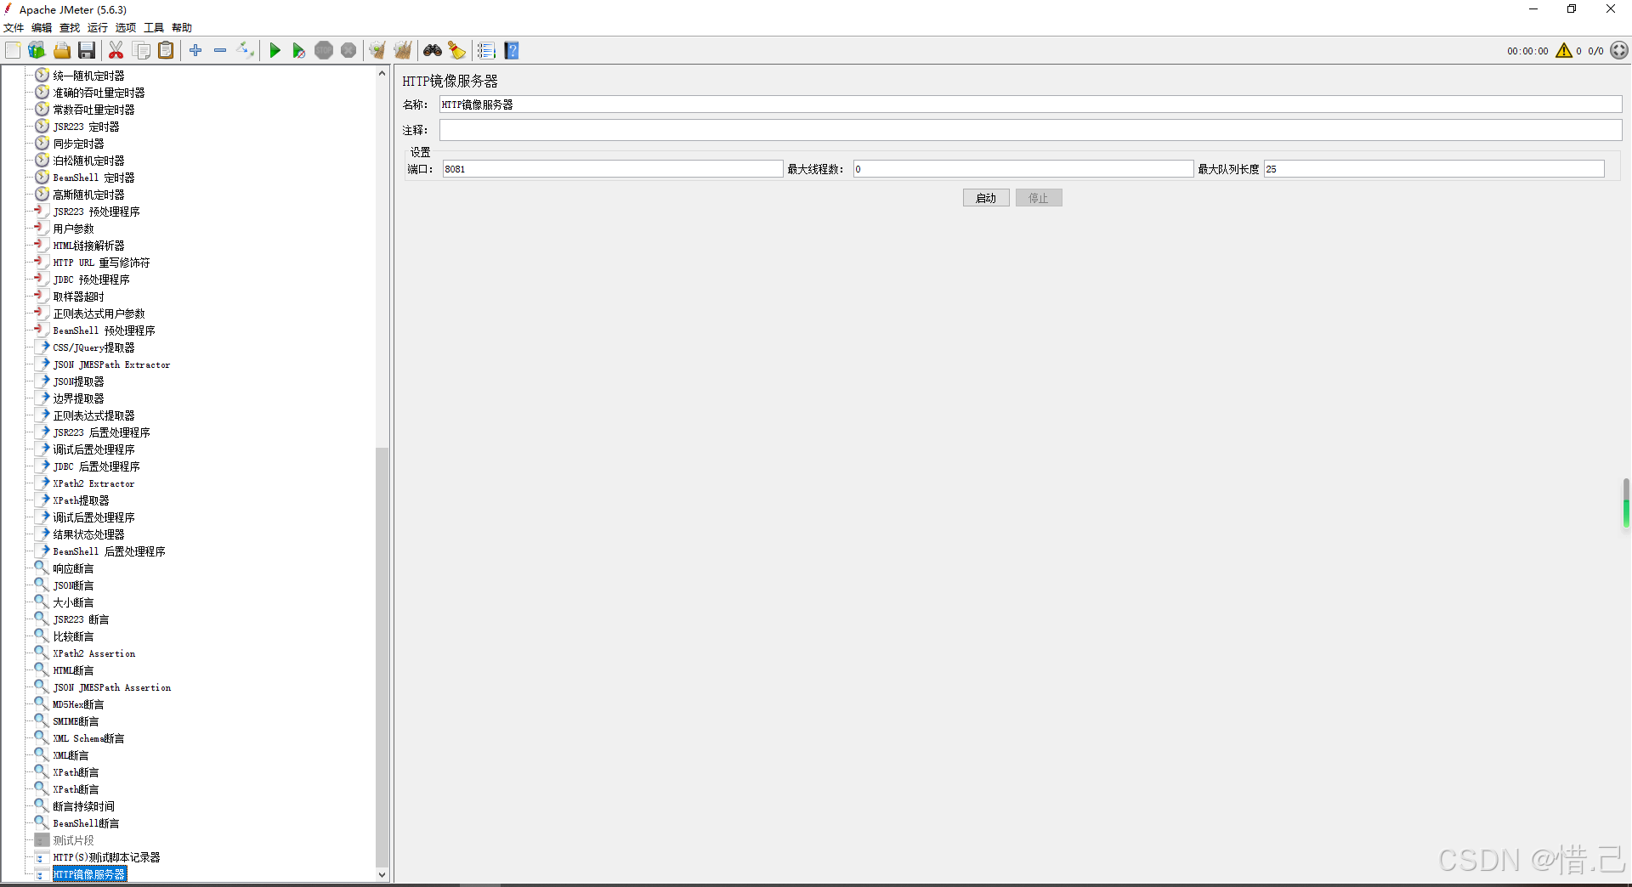Select 边界提取器 tree node

(x=78, y=398)
